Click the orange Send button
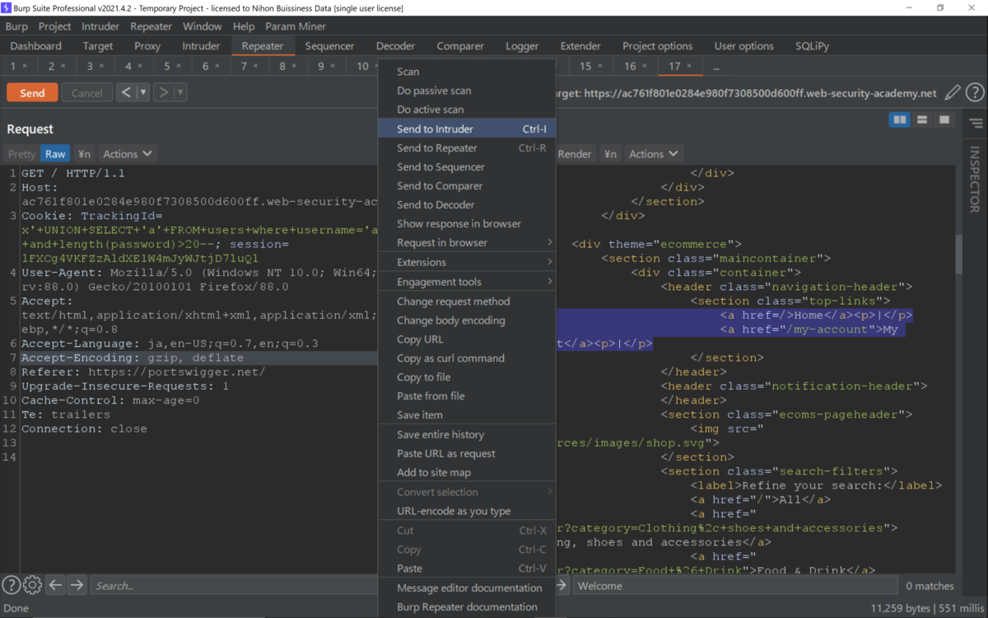Screen dimensions: 988x618 (32, 93)
